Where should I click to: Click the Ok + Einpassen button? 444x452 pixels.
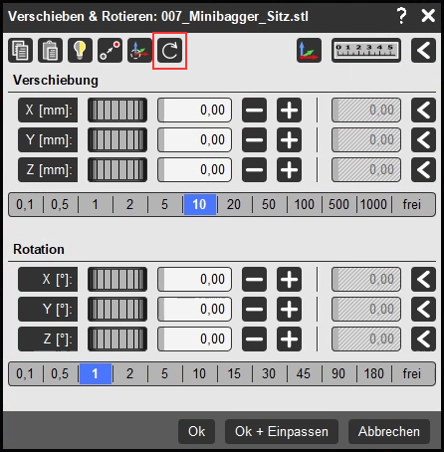point(282,431)
